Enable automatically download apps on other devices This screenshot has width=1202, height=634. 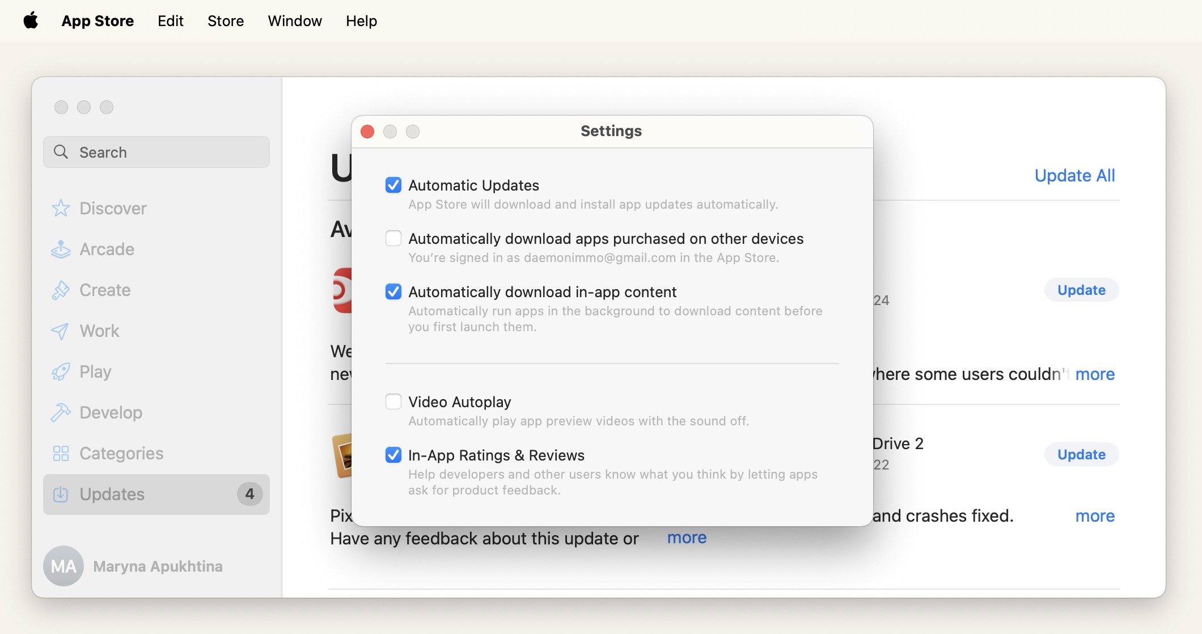tap(393, 238)
